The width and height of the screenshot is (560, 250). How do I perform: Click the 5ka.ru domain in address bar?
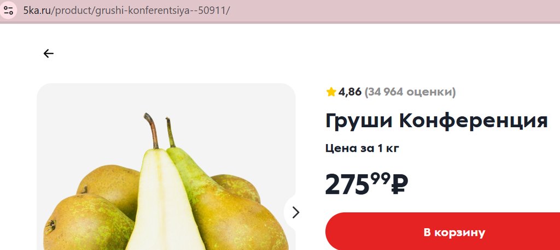[37, 10]
